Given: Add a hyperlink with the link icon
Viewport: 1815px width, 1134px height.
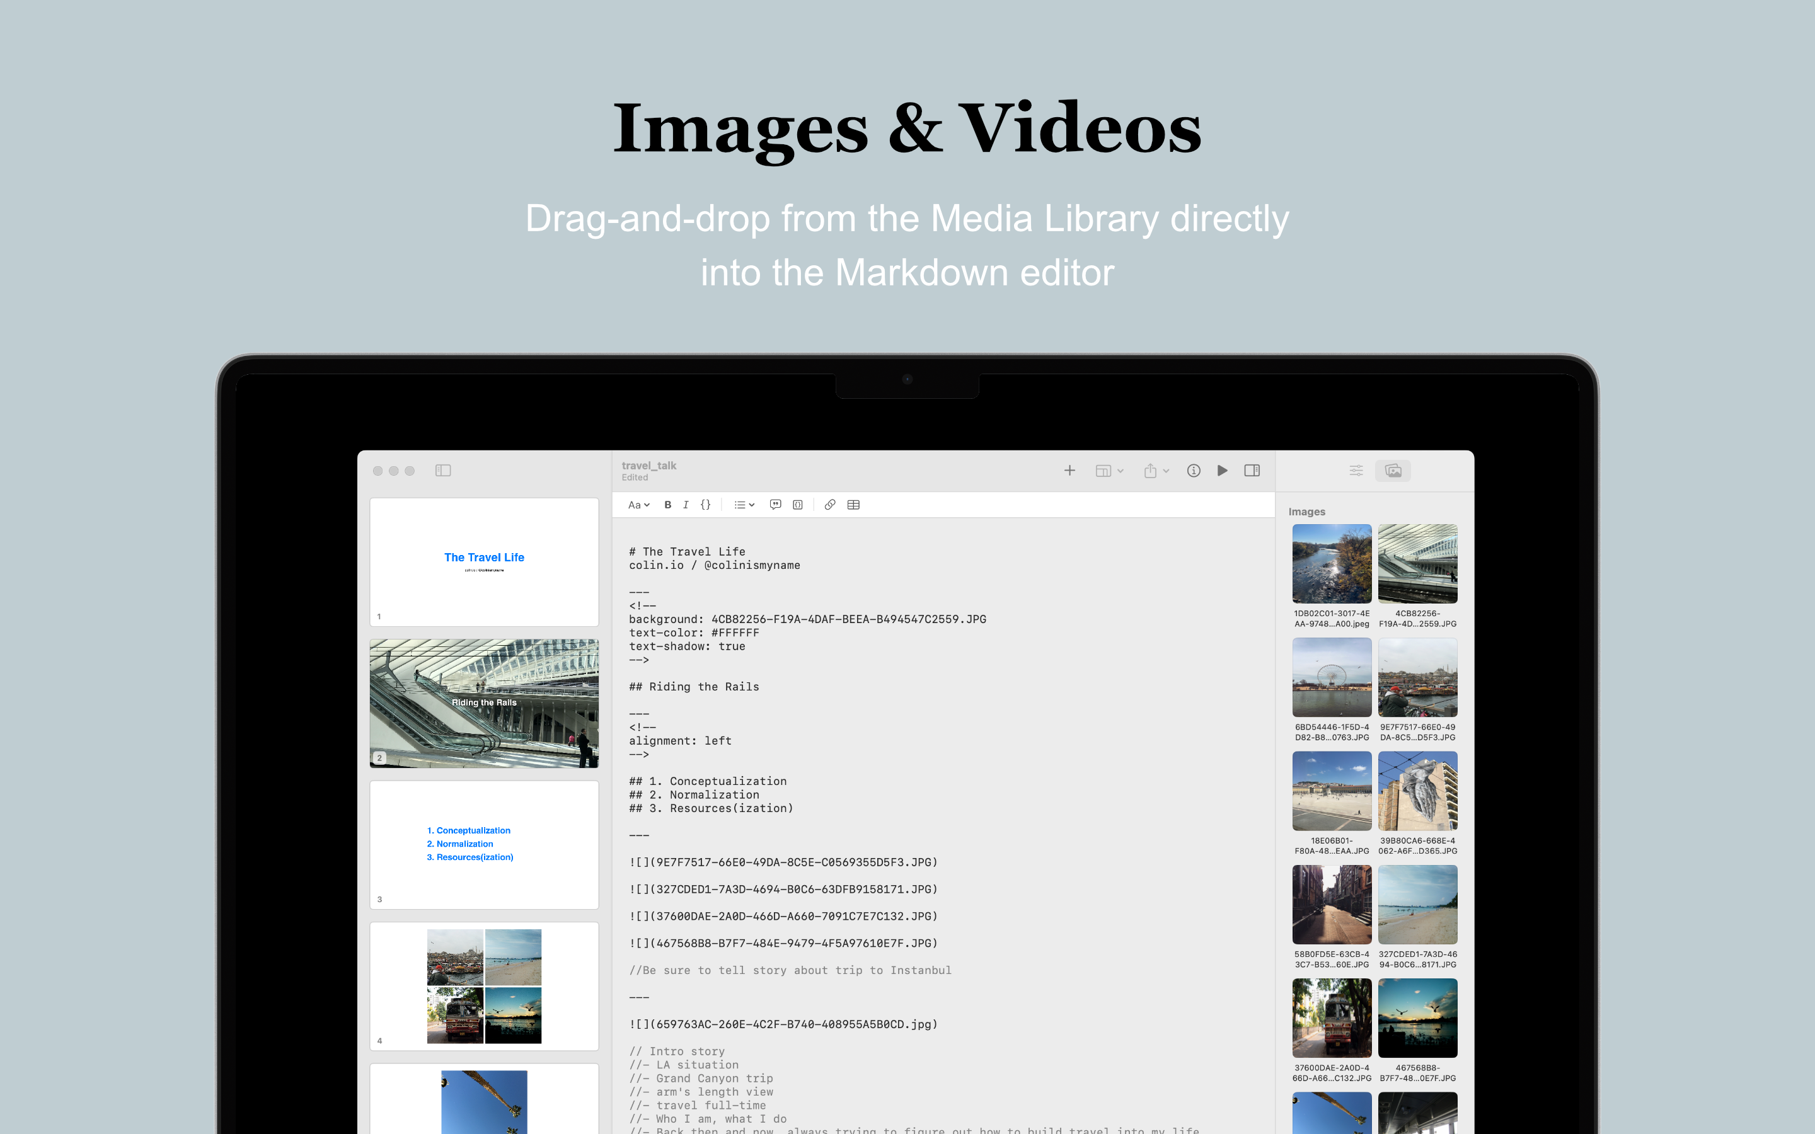Looking at the screenshot, I should click(829, 505).
